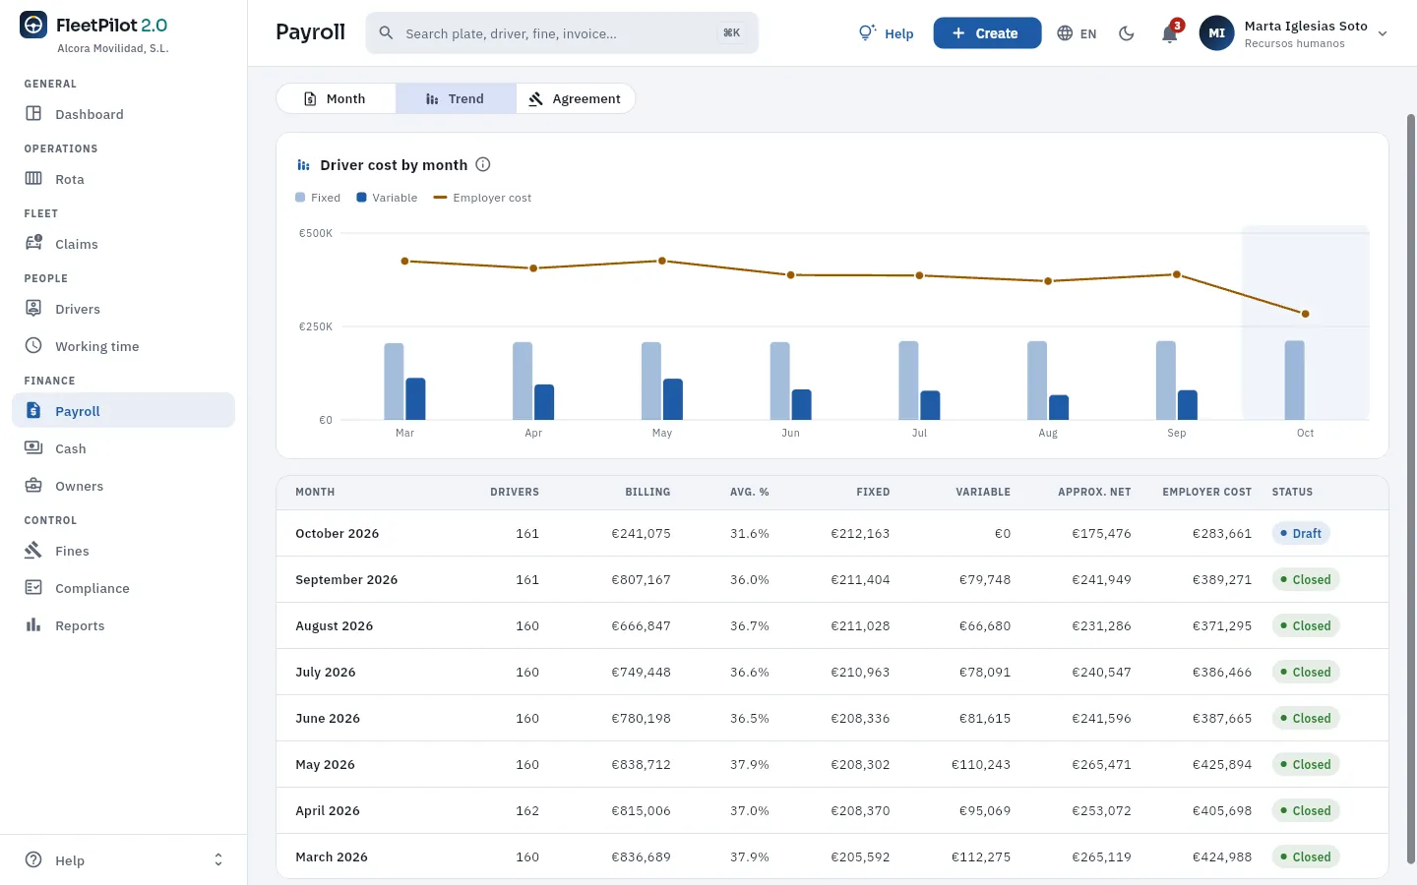Click the Billing column header
The height and width of the screenshot is (885, 1417).
[x=647, y=492]
